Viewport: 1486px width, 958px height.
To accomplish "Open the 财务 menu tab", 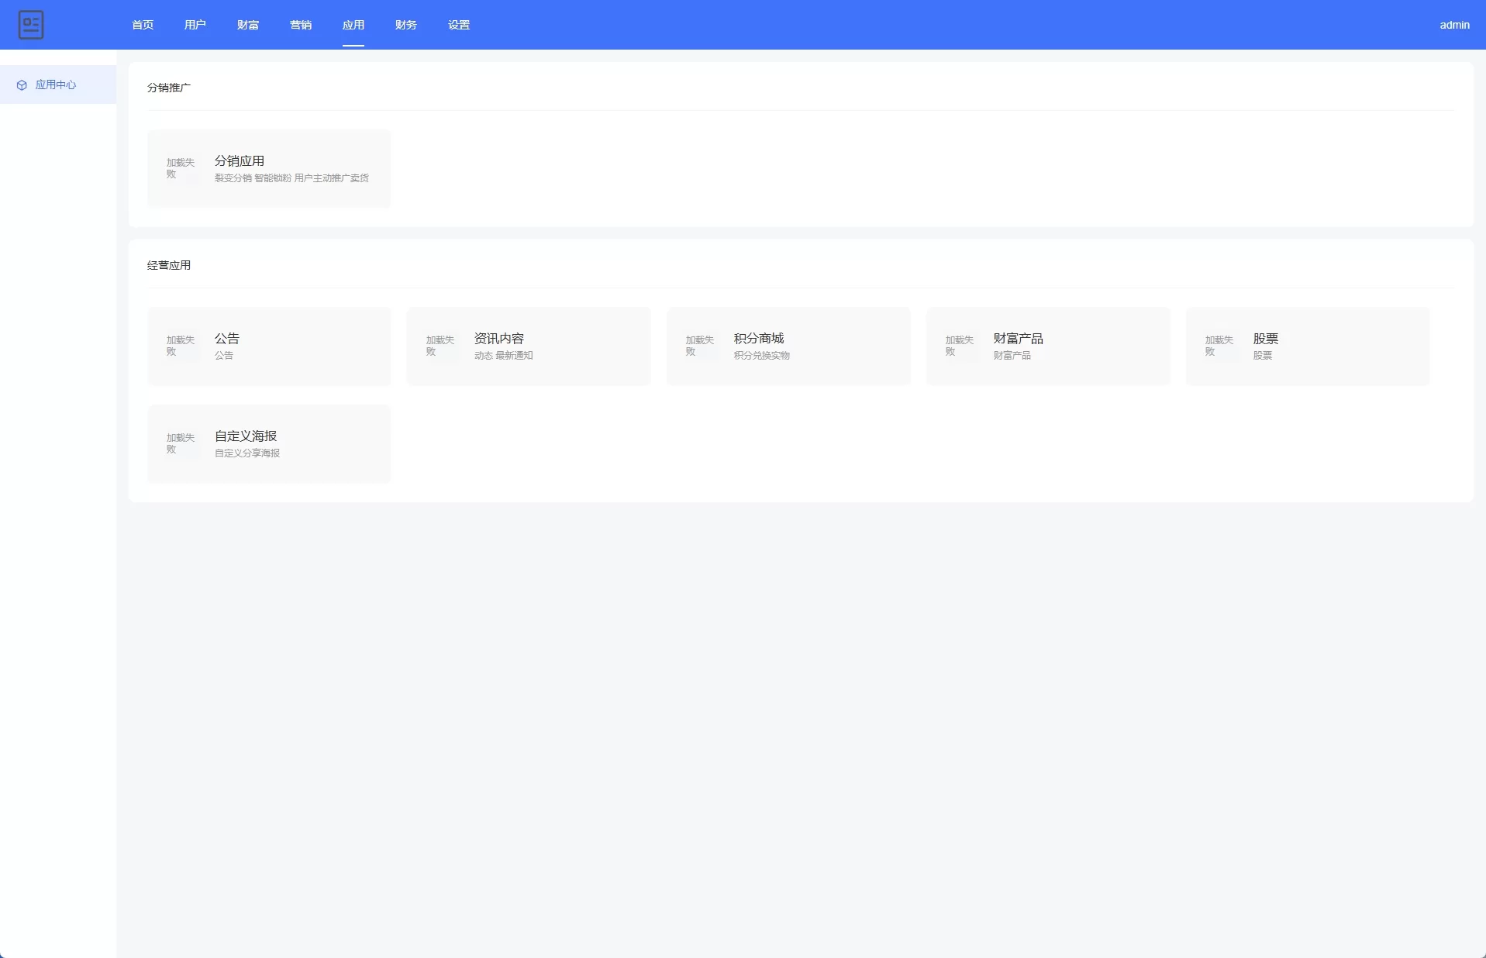I will [x=406, y=25].
